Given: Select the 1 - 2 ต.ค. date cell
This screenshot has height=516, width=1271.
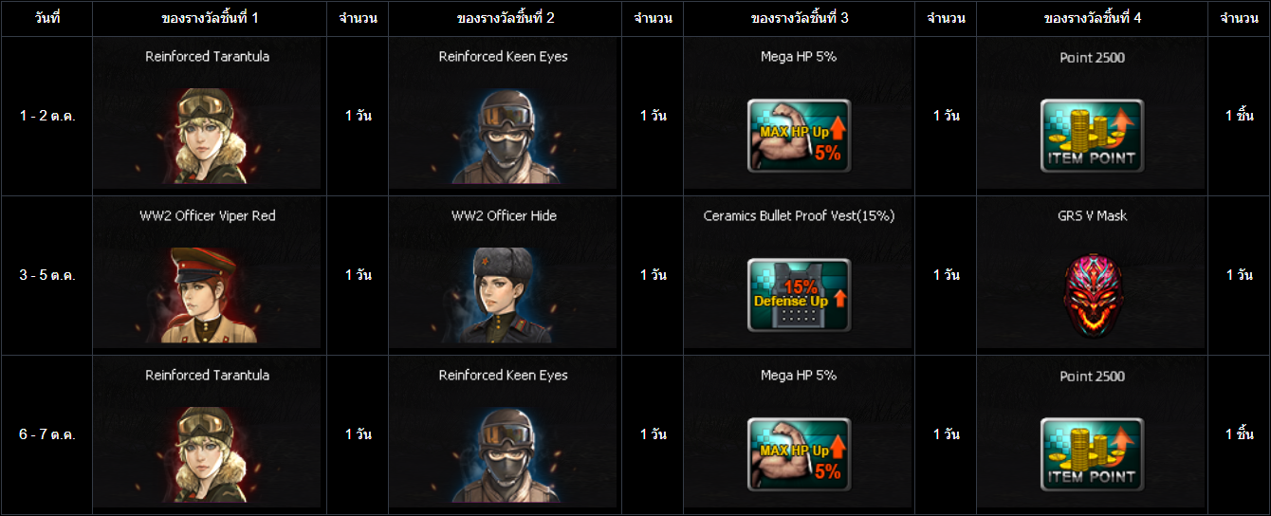Looking at the screenshot, I should coord(46,116).
